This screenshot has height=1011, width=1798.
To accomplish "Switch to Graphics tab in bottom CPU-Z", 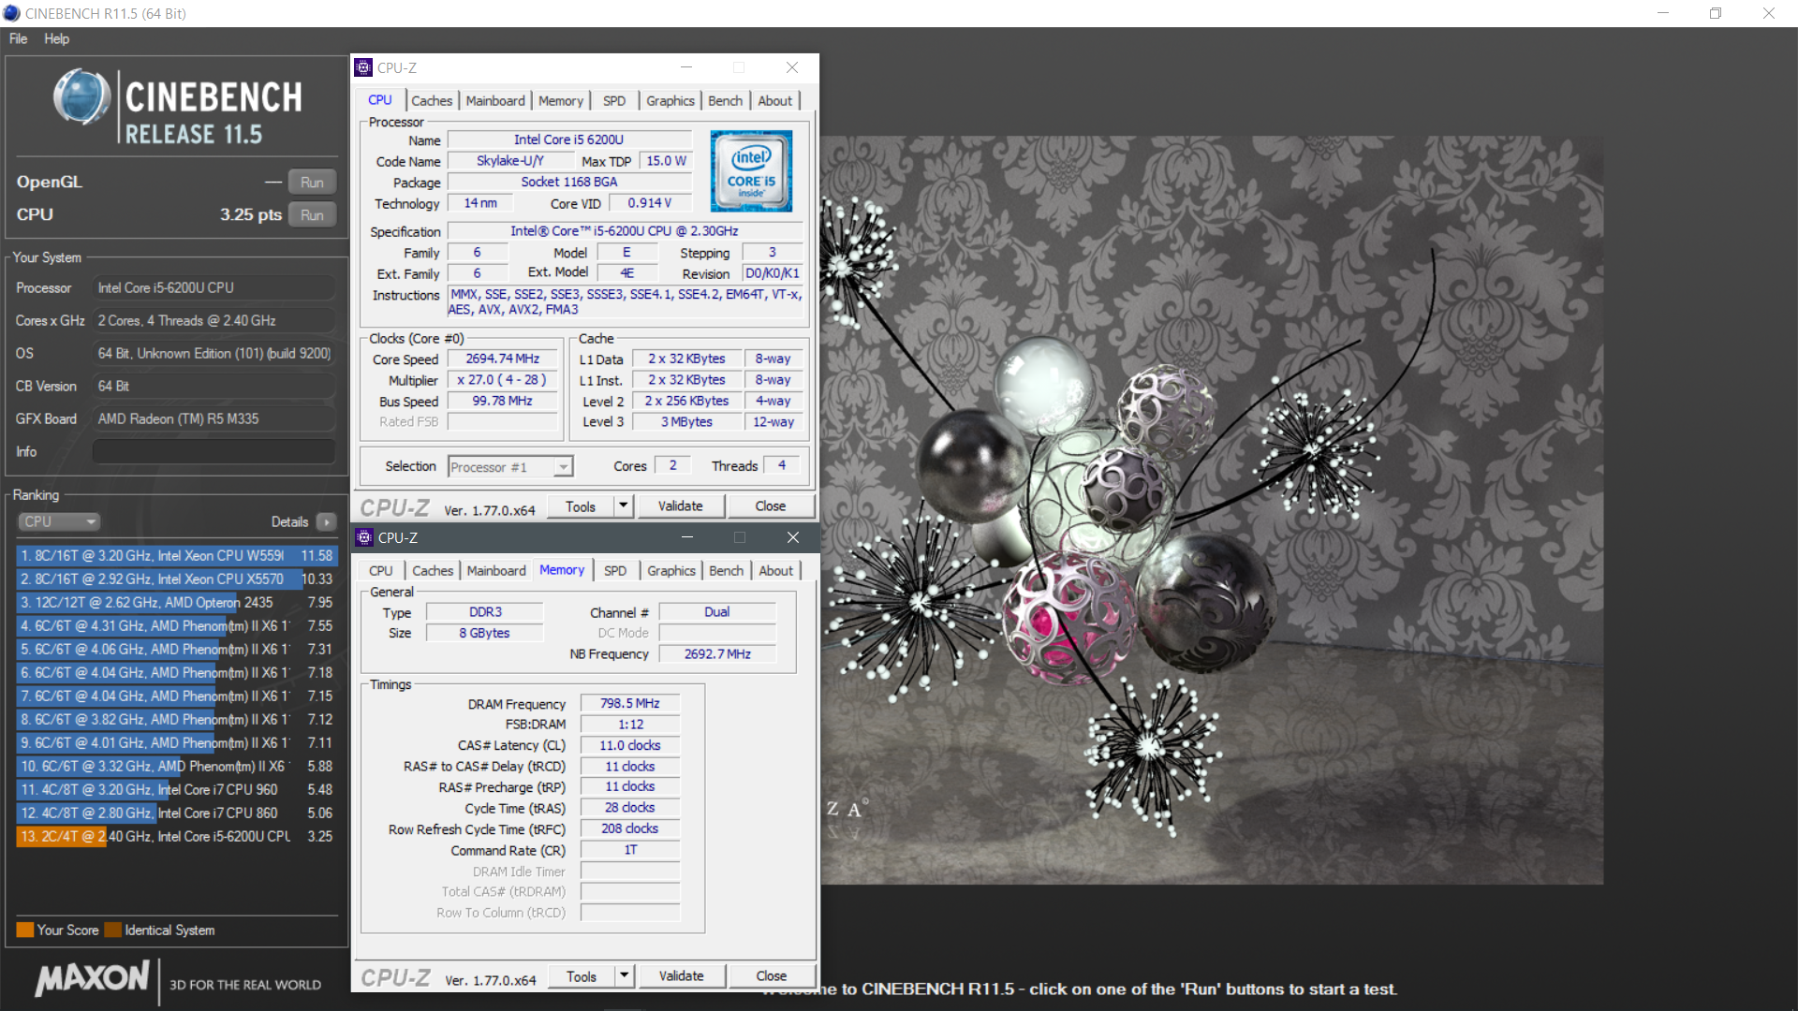I will (671, 570).
